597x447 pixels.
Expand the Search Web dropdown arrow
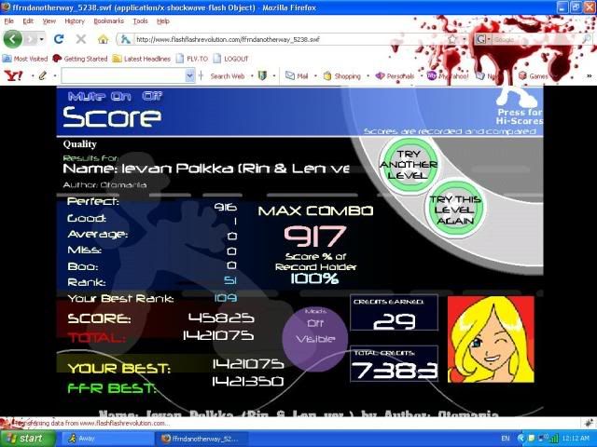coord(251,75)
